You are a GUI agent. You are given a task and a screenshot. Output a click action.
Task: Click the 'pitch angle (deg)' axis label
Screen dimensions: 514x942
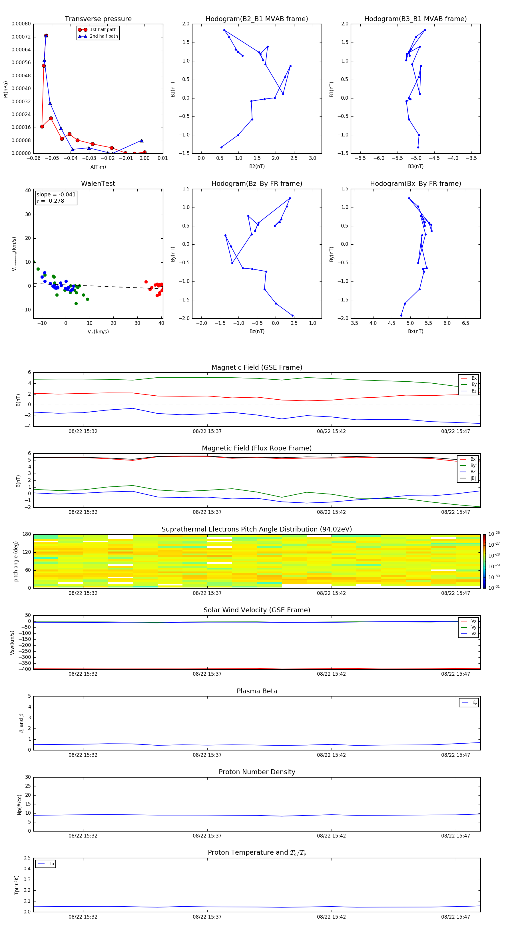16,561
